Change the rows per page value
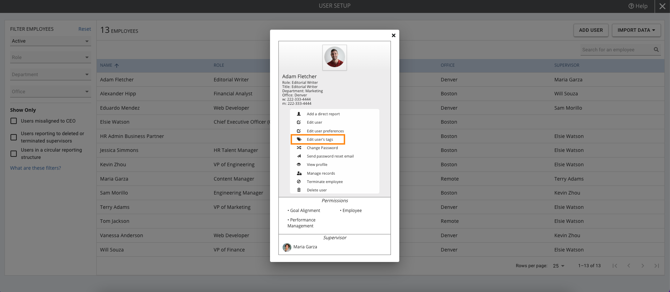670x292 pixels. [x=559, y=266]
